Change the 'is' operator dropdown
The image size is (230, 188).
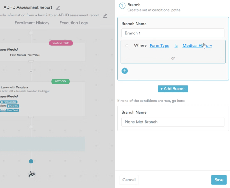click(176, 46)
